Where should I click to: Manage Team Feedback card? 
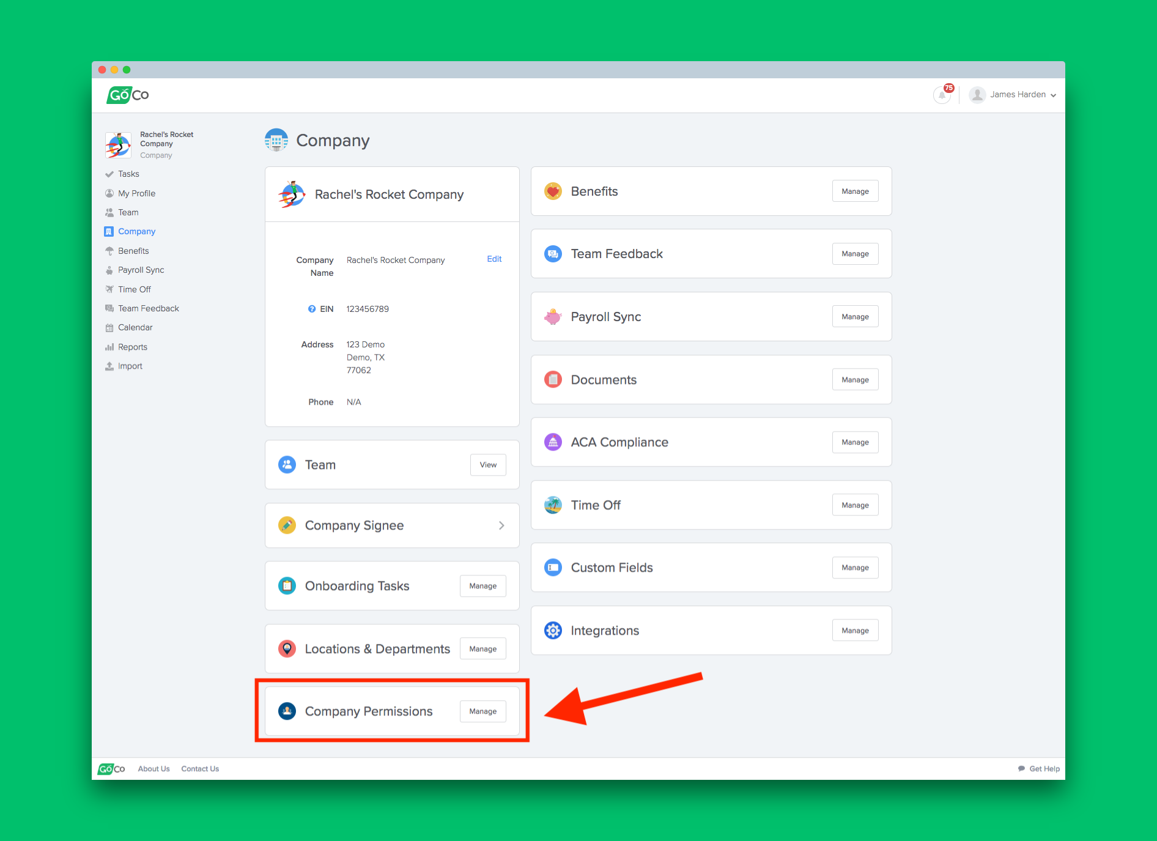click(855, 254)
